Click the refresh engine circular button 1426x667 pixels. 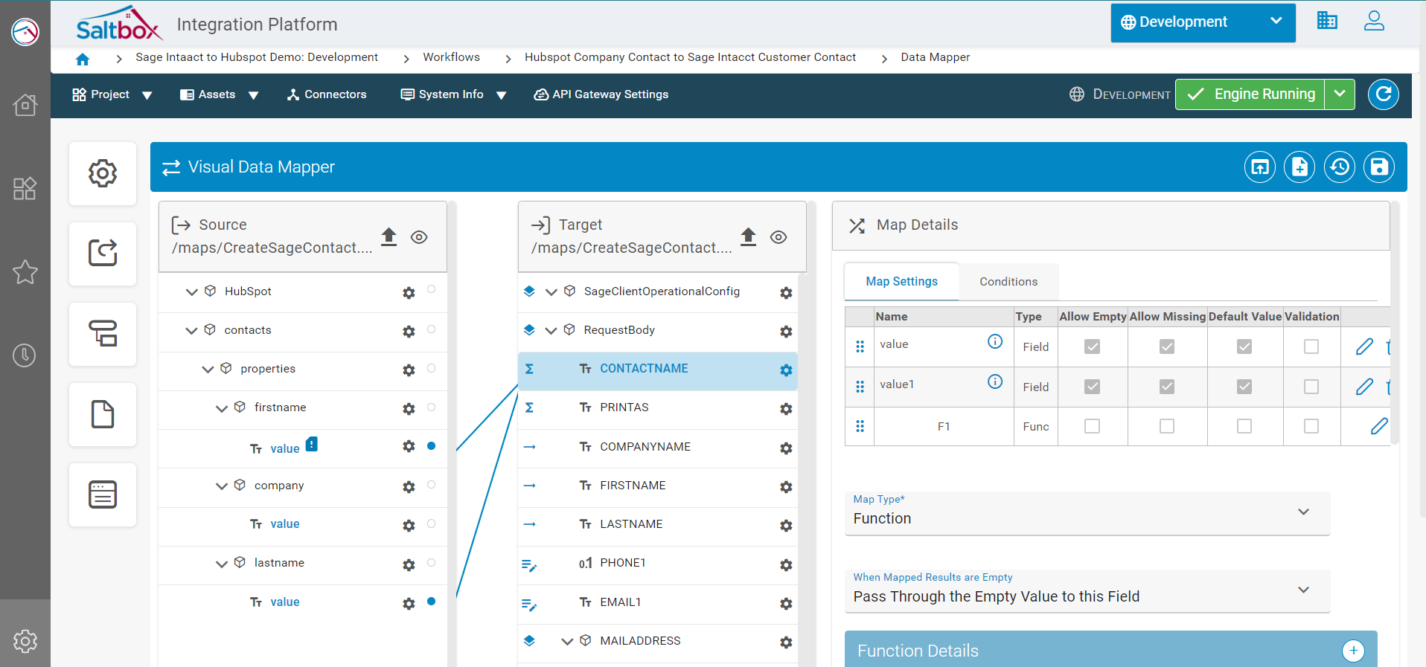1383,94
